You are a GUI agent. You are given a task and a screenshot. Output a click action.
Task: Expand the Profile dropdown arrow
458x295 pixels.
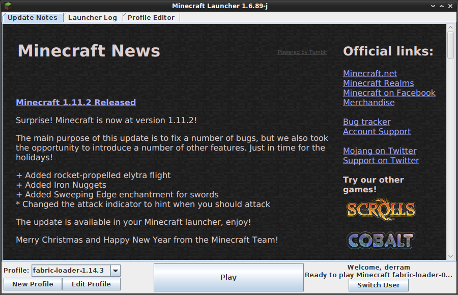(x=116, y=271)
